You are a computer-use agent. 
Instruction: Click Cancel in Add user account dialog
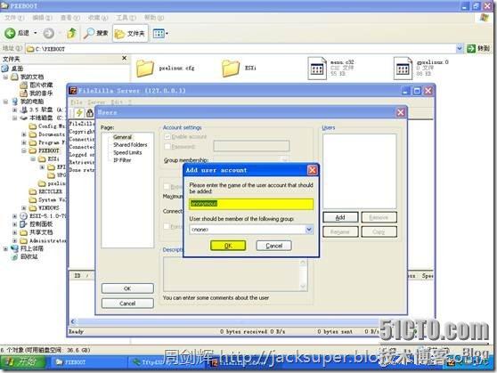(273, 246)
